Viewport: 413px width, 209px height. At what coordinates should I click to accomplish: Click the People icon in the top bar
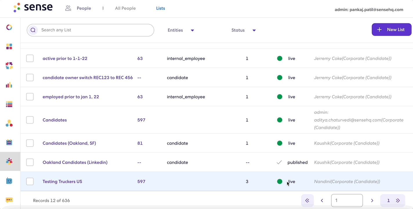pos(68,8)
